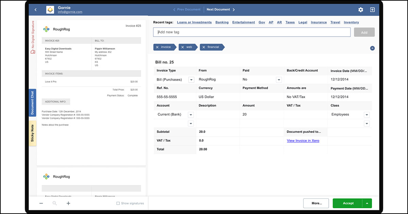
Task: Go to Next Document
Action: pos(220,10)
